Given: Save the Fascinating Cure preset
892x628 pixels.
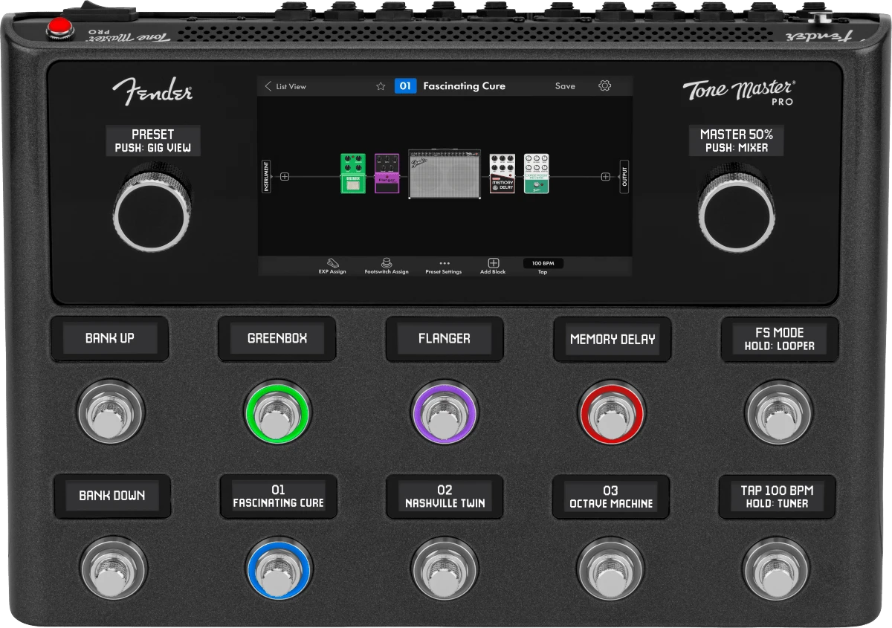Looking at the screenshot, I should [565, 86].
